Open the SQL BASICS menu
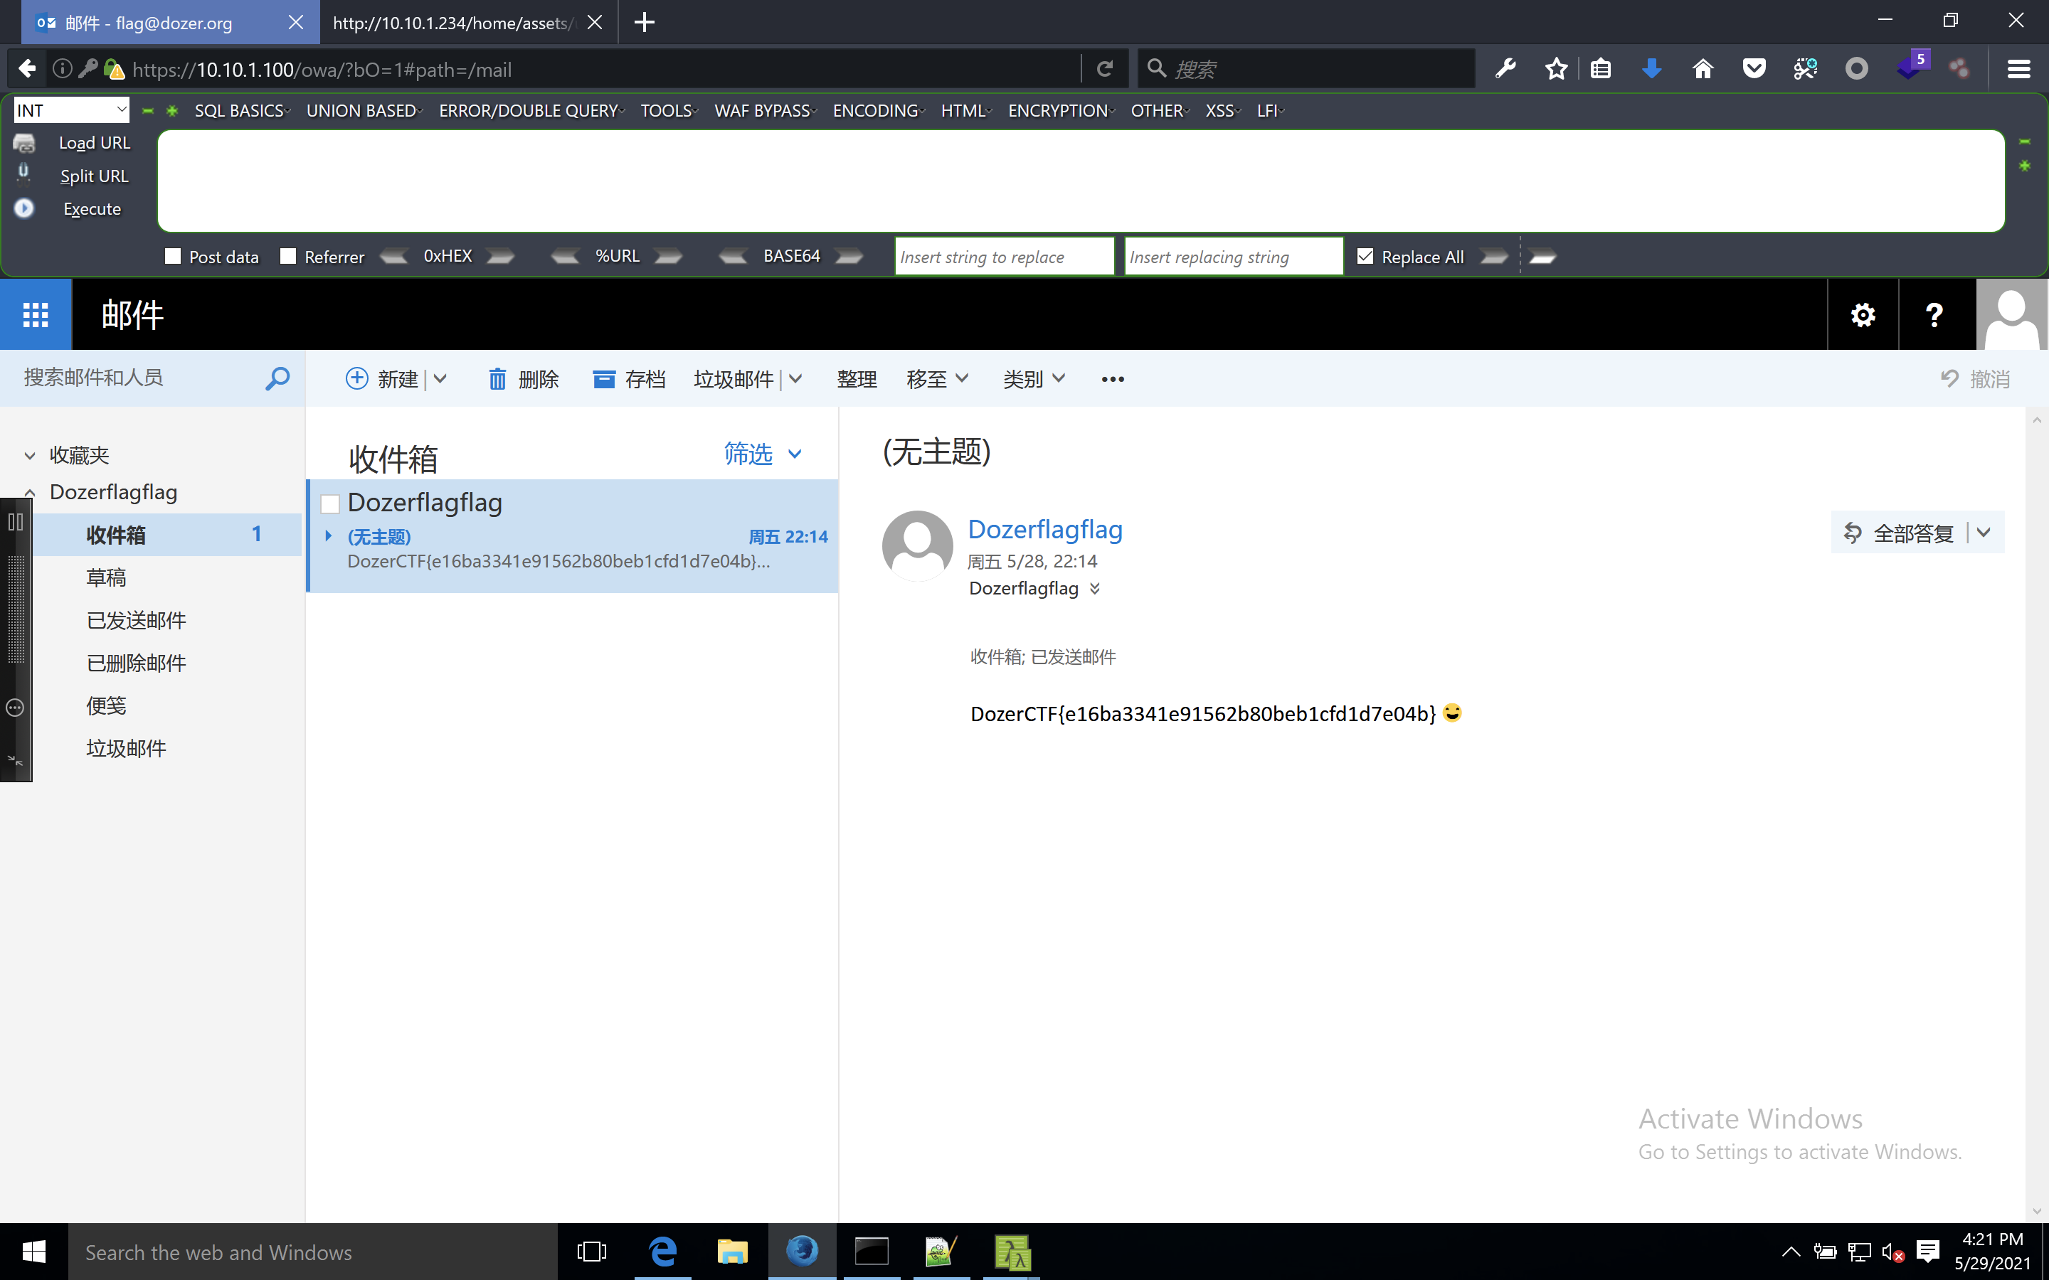 241,111
